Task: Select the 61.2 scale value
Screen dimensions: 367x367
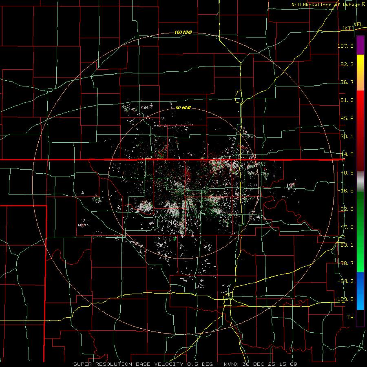Action: [x=347, y=100]
